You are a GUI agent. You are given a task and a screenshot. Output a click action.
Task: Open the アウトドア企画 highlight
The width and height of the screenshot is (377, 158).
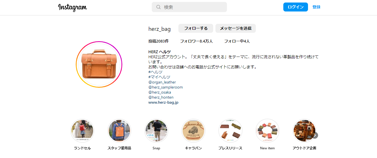click(304, 131)
